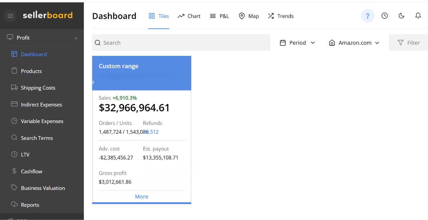Open the Map view tab
This screenshot has height=220, width=428.
(x=248, y=16)
